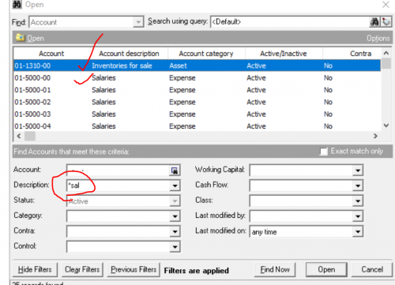Toggle the Exact match only checkbox
This screenshot has height=285, width=395.
click(x=323, y=152)
